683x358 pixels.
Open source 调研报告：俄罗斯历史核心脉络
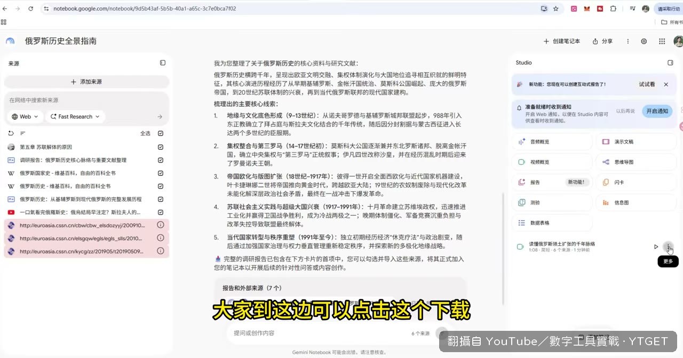pos(73,160)
